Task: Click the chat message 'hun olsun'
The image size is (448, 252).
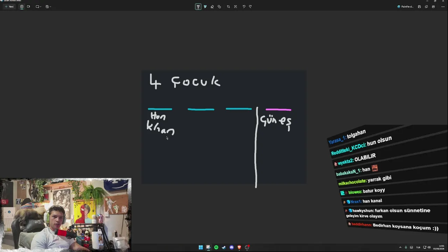Action: 379,141
